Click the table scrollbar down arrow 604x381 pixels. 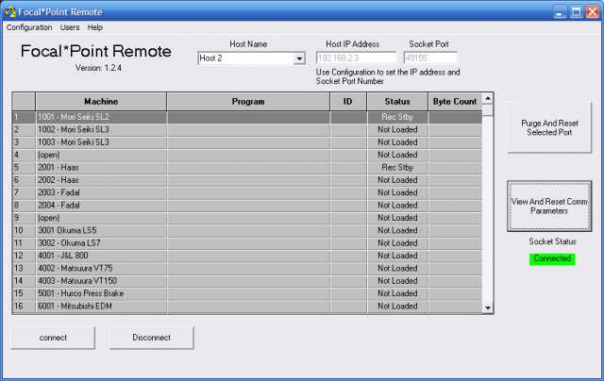coord(488,307)
